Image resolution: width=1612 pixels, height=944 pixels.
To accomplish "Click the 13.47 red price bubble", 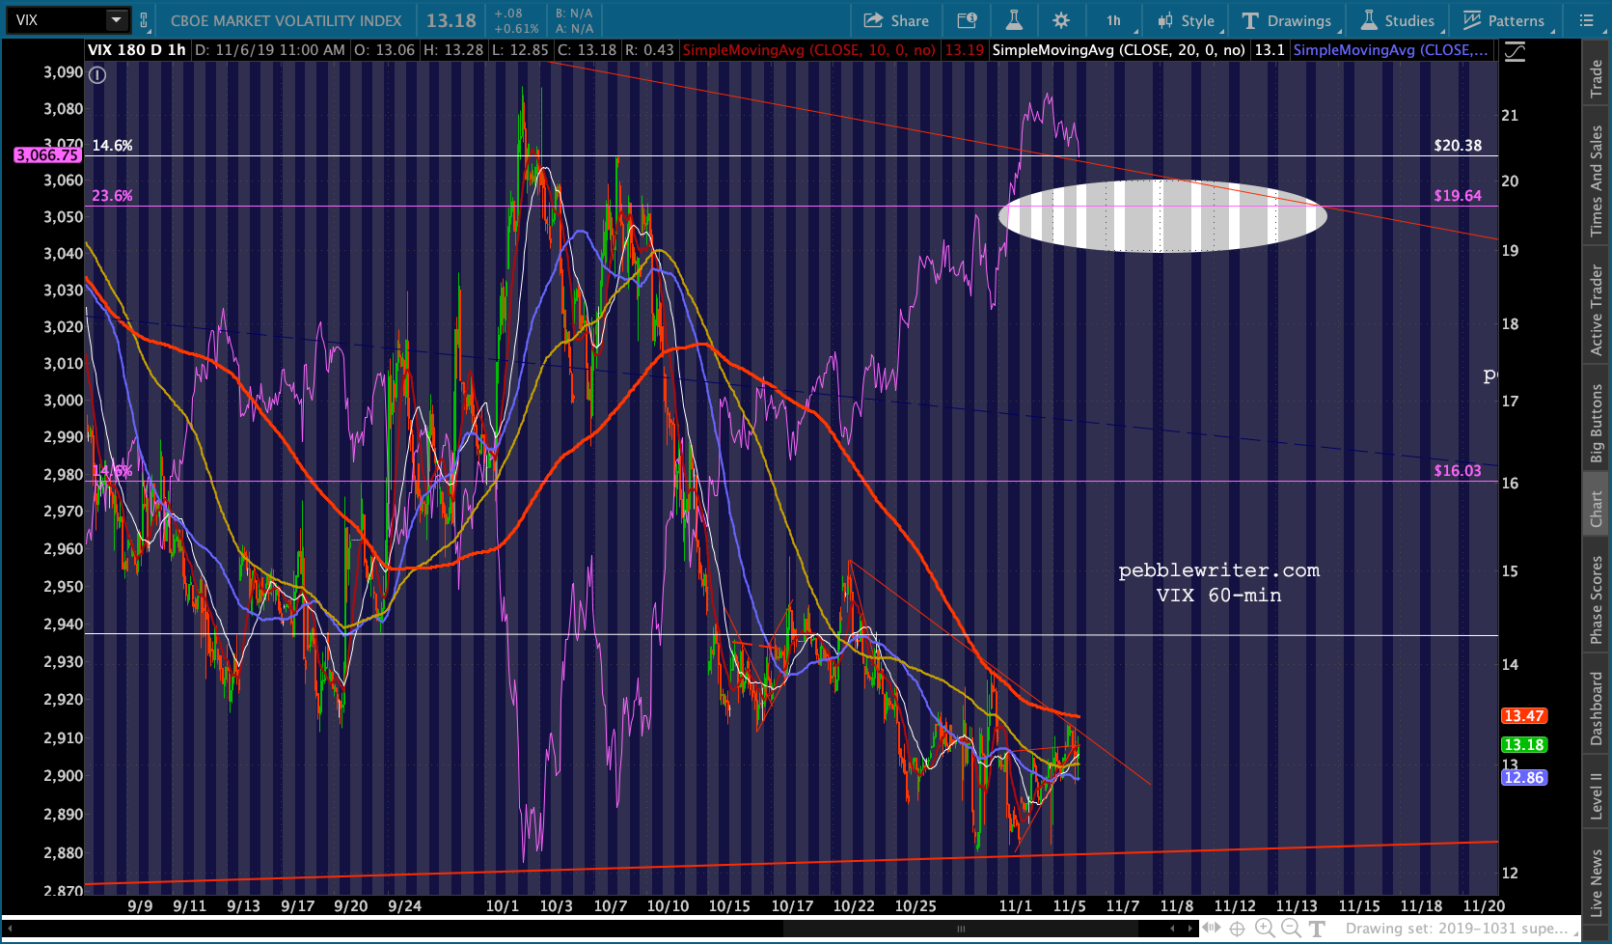I will pyautogui.click(x=1524, y=716).
